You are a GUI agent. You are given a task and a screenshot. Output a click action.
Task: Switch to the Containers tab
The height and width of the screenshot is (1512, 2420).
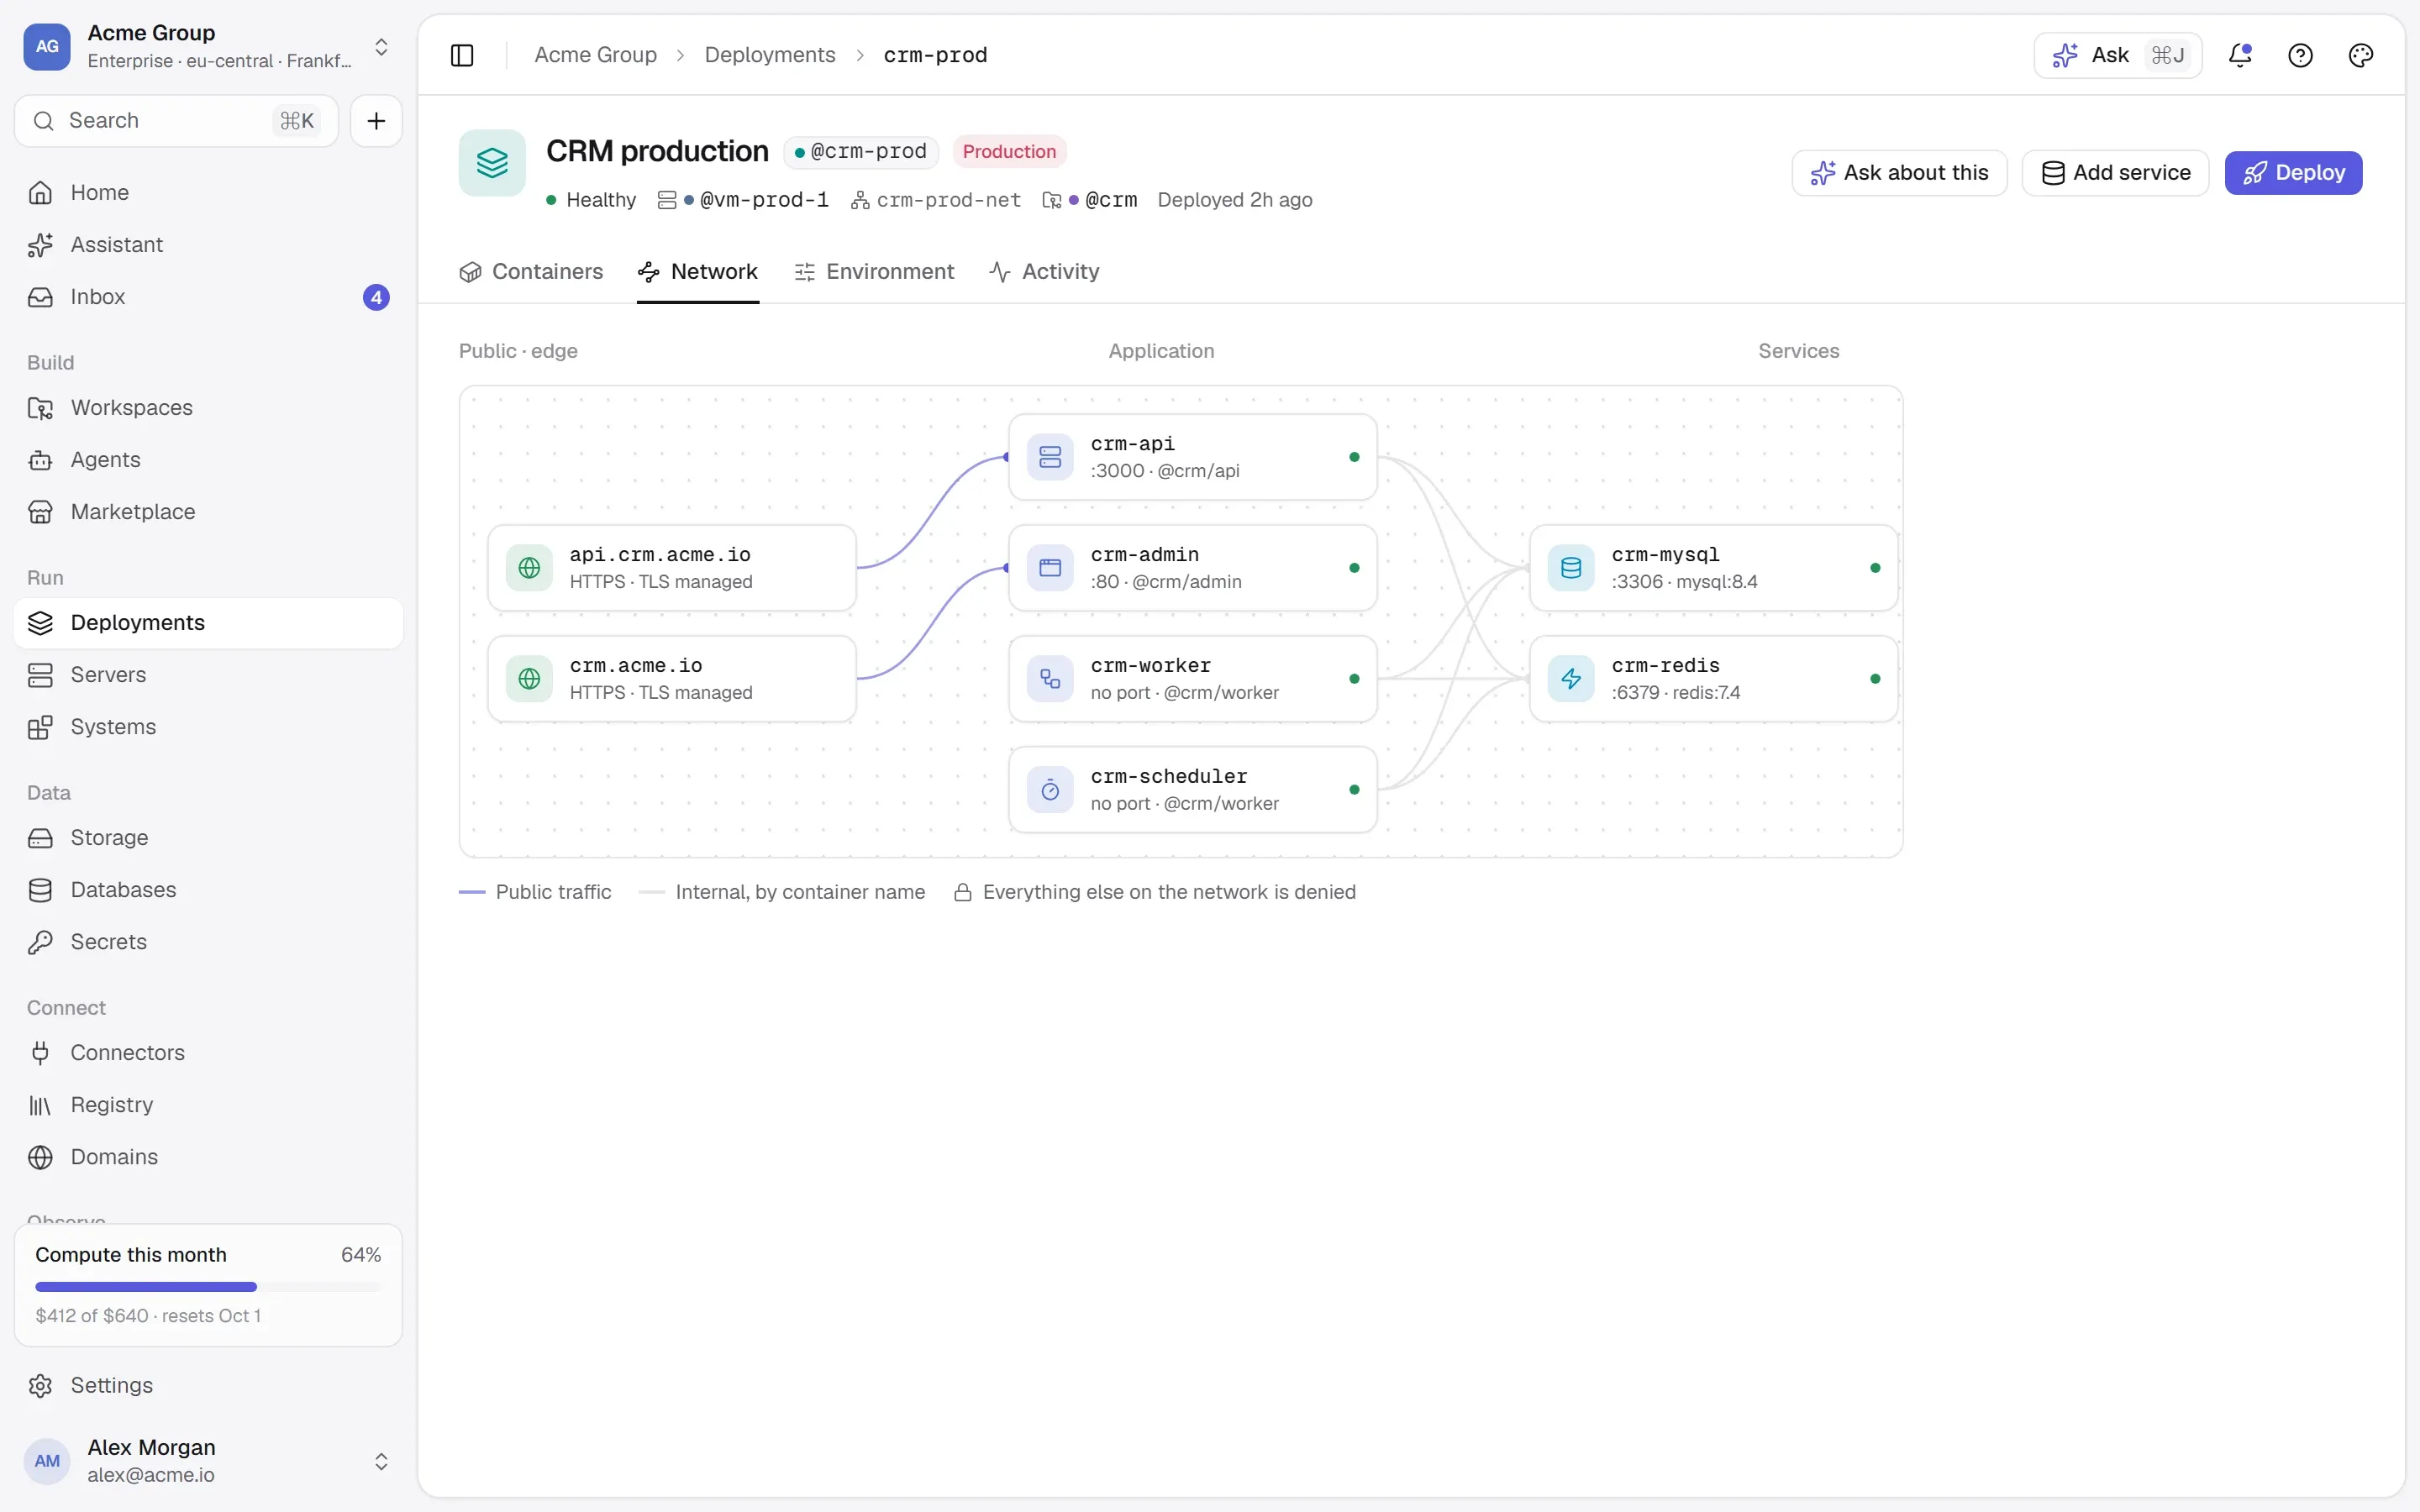point(531,272)
